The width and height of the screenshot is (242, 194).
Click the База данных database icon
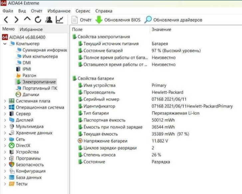[x=12, y=177]
